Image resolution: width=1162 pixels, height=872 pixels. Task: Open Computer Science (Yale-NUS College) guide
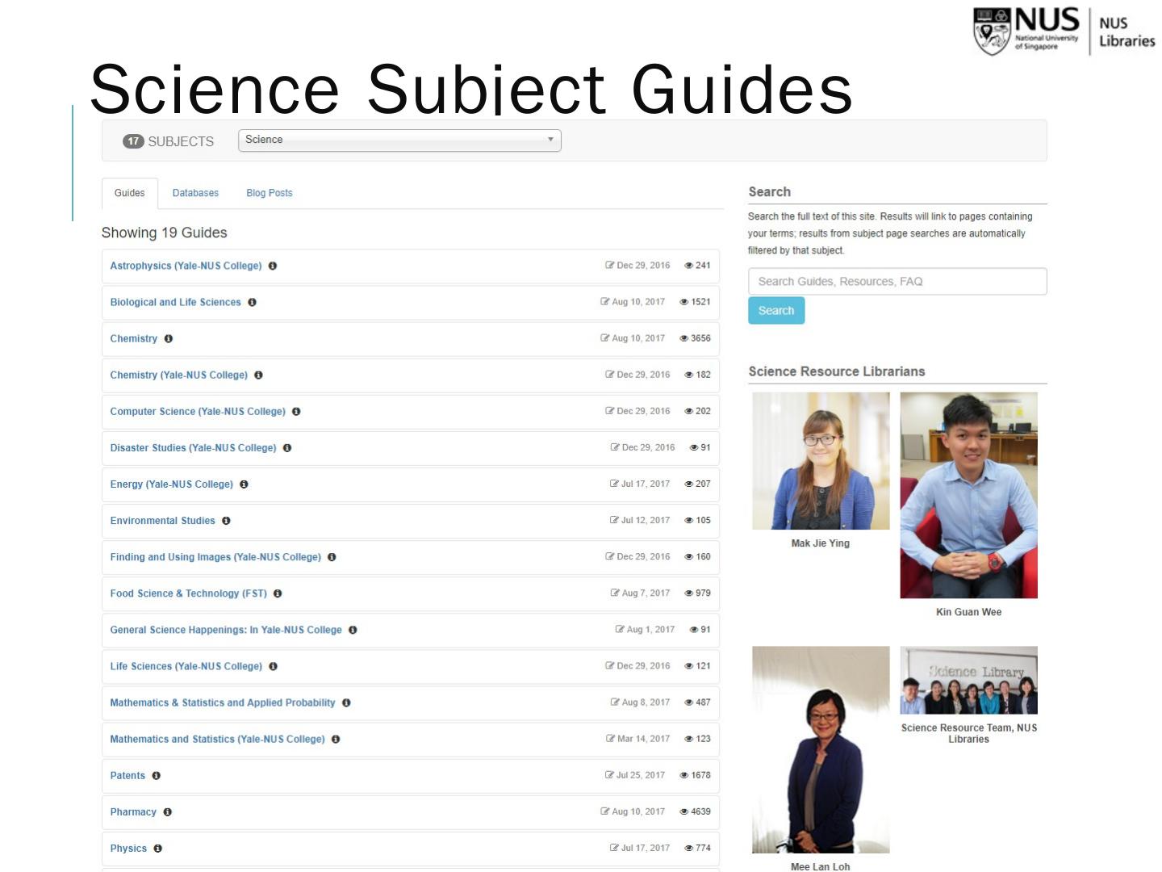tap(198, 411)
